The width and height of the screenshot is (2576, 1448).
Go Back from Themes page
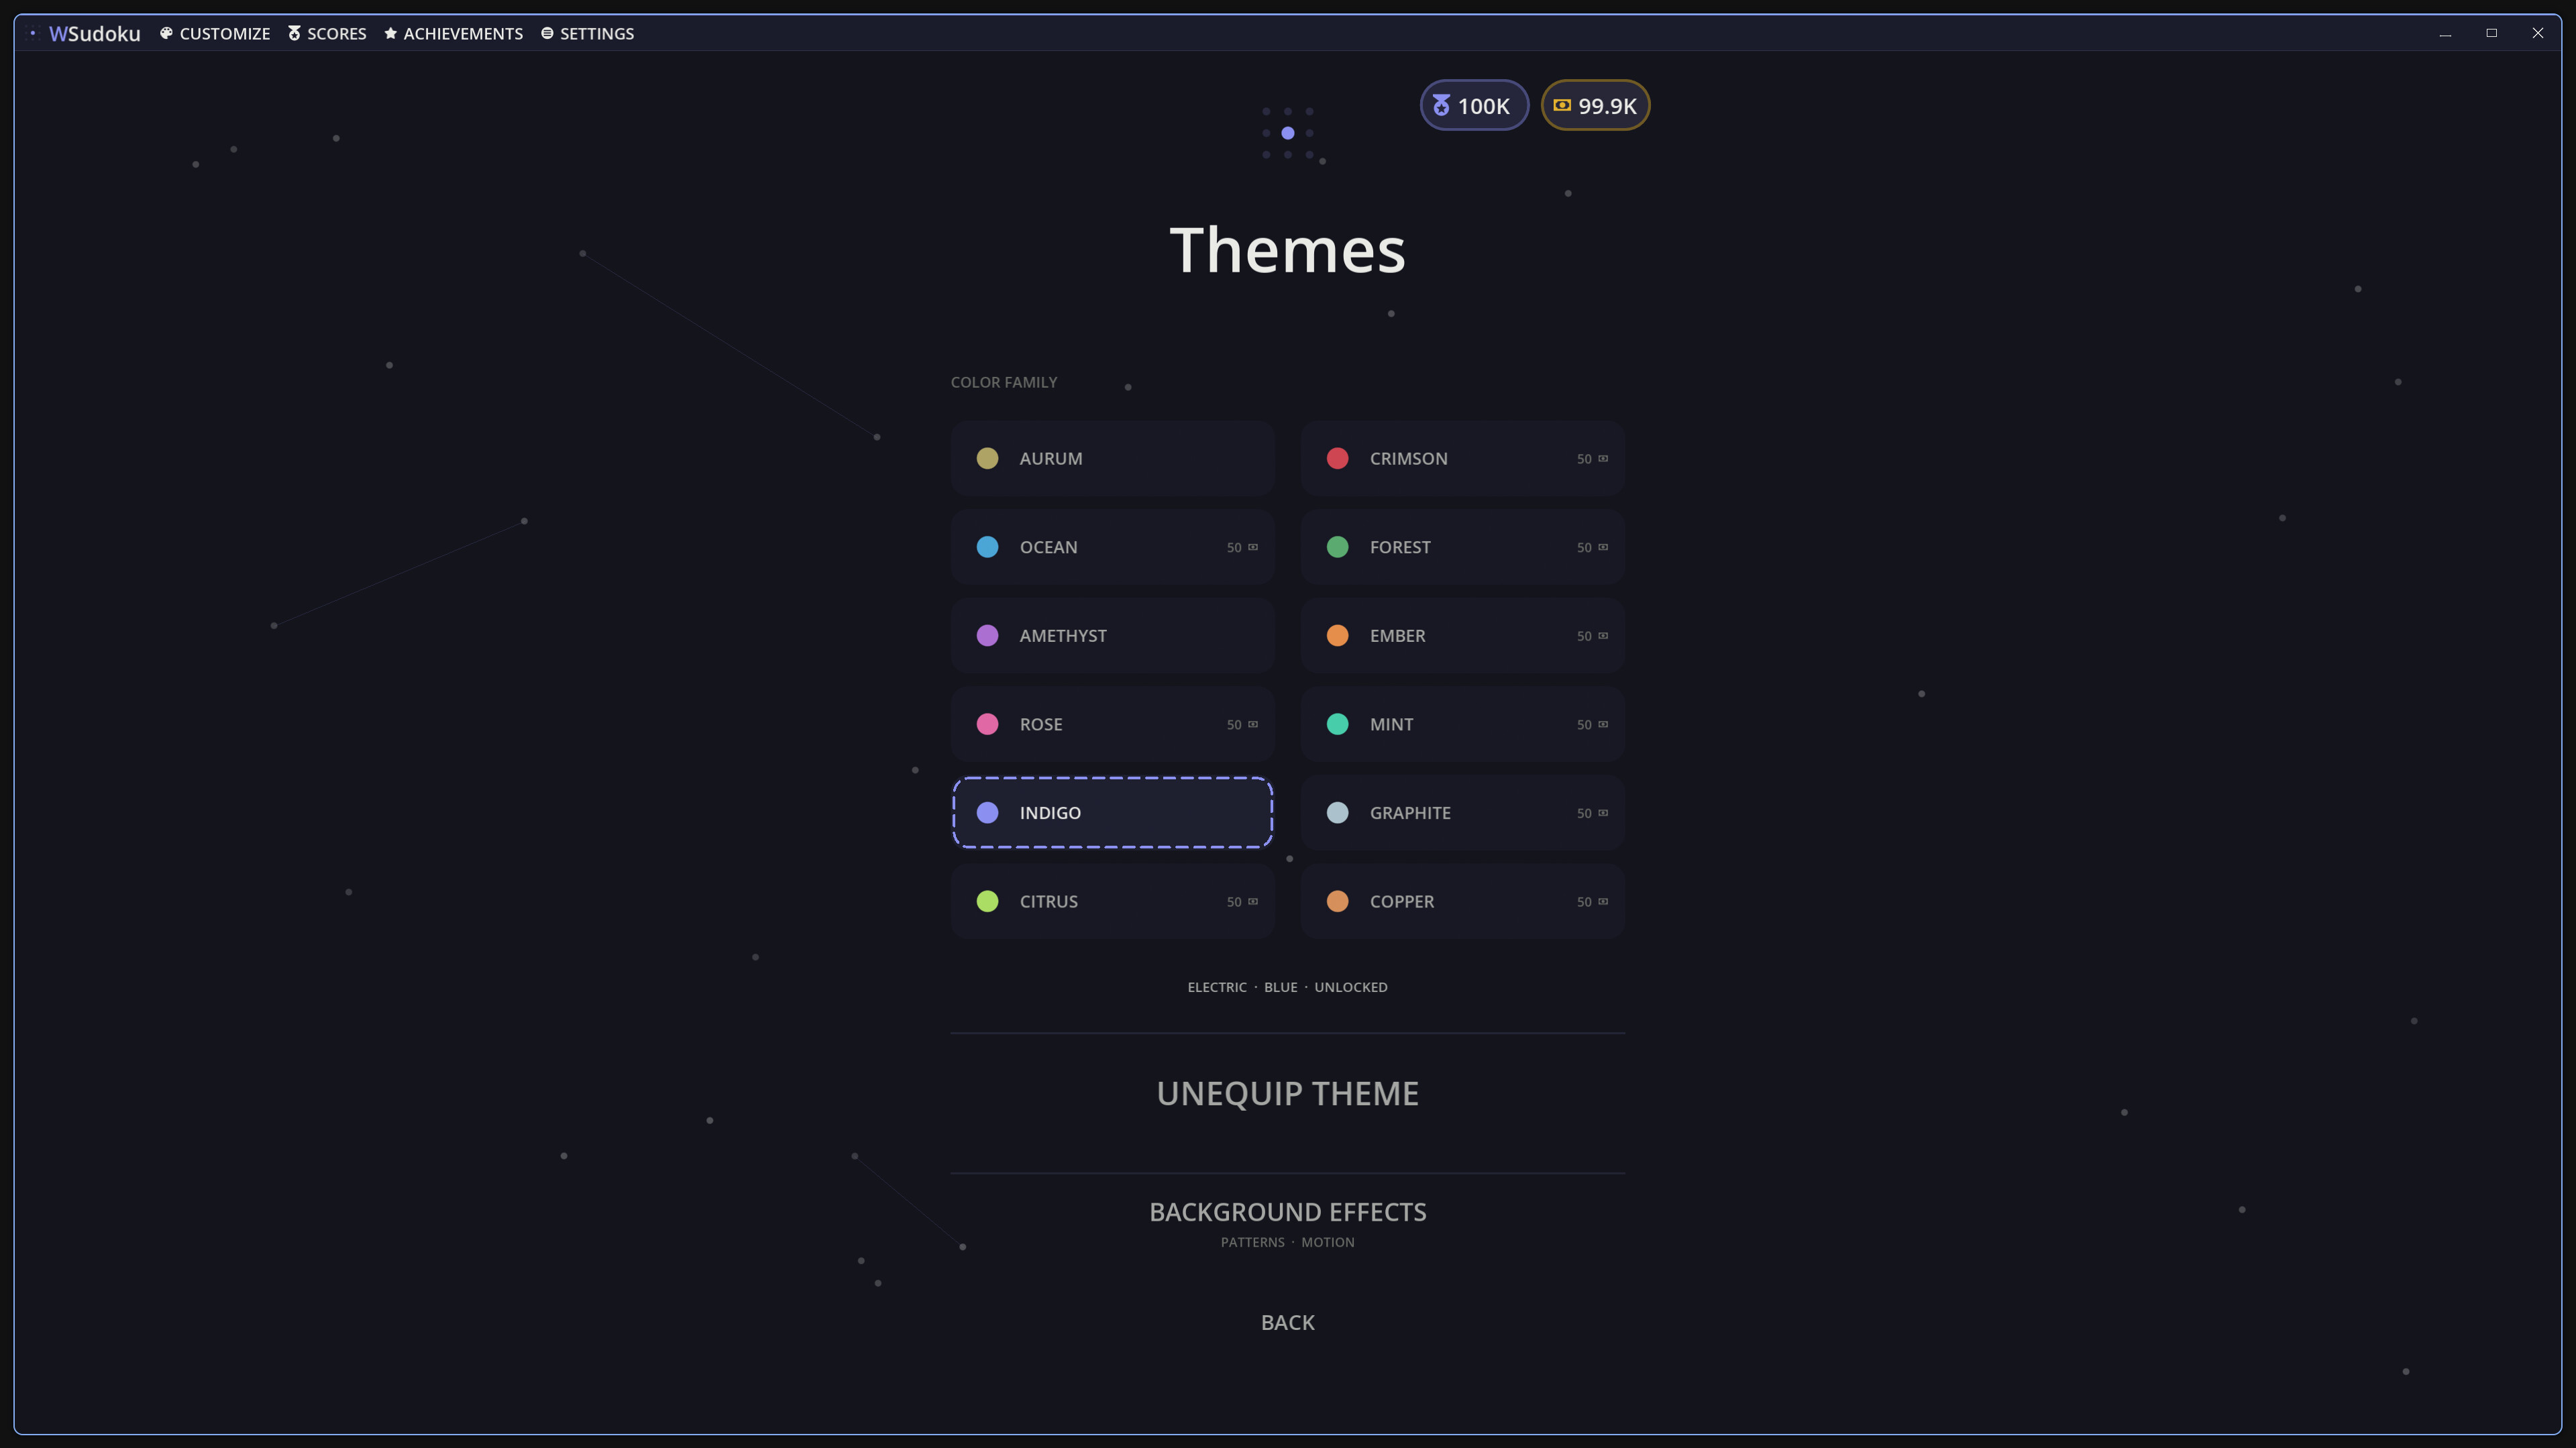[x=1288, y=1322]
